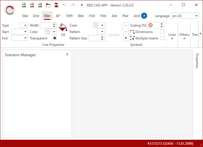Expand the symbol gallery with the bottom arrow

click(126, 38)
